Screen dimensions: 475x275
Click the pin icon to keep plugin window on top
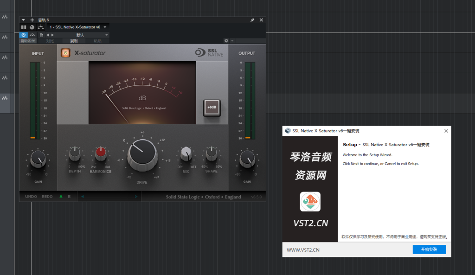[x=252, y=20]
